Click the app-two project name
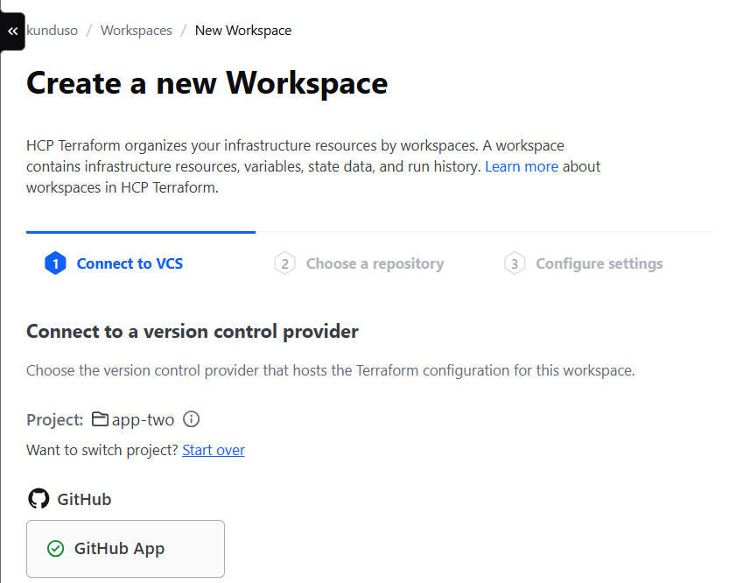Image resolution: width=750 pixels, height=583 pixels. [x=143, y=419]
